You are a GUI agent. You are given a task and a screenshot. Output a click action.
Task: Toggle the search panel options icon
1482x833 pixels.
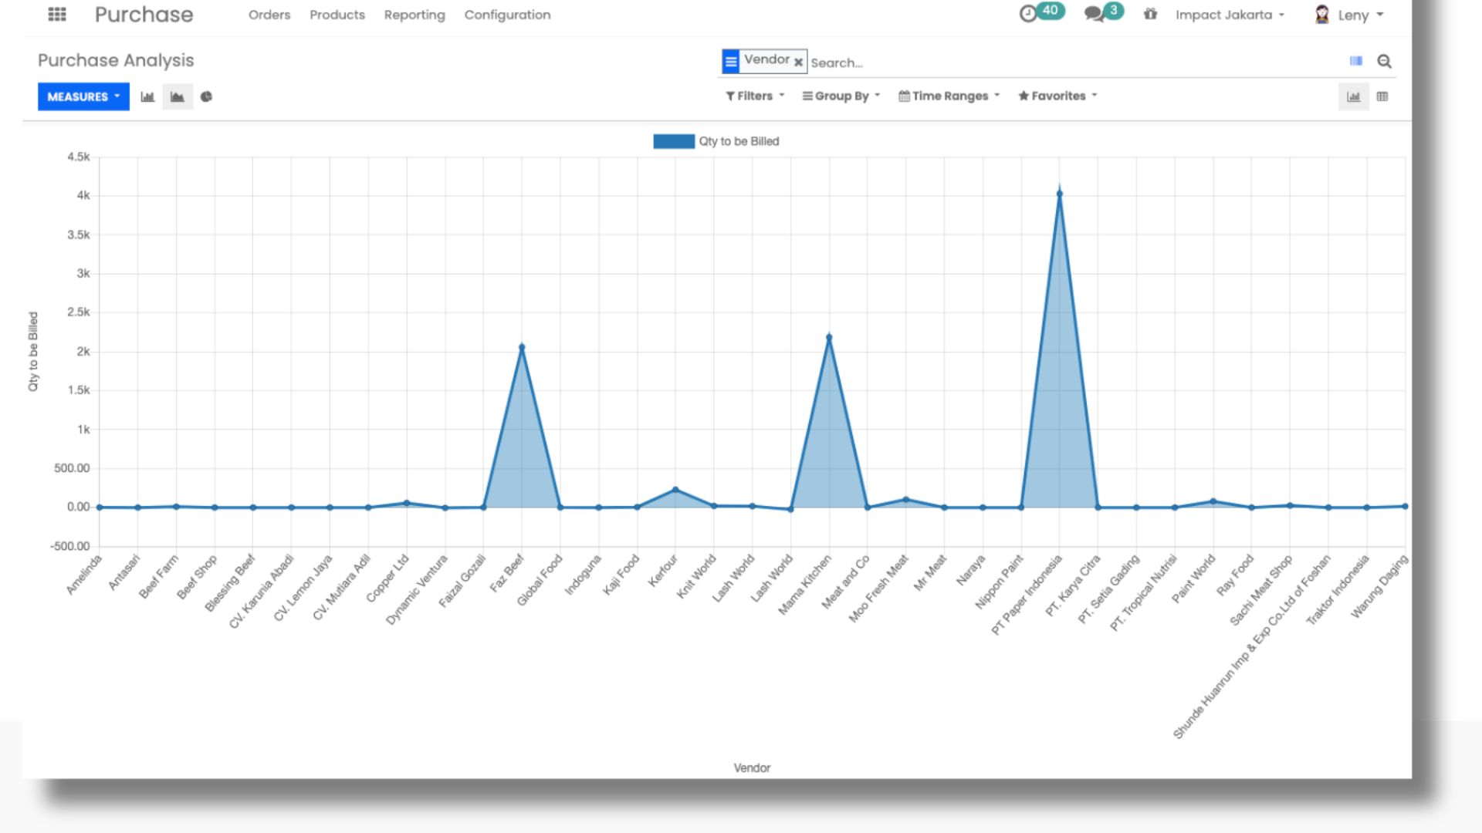(1356, 61)
